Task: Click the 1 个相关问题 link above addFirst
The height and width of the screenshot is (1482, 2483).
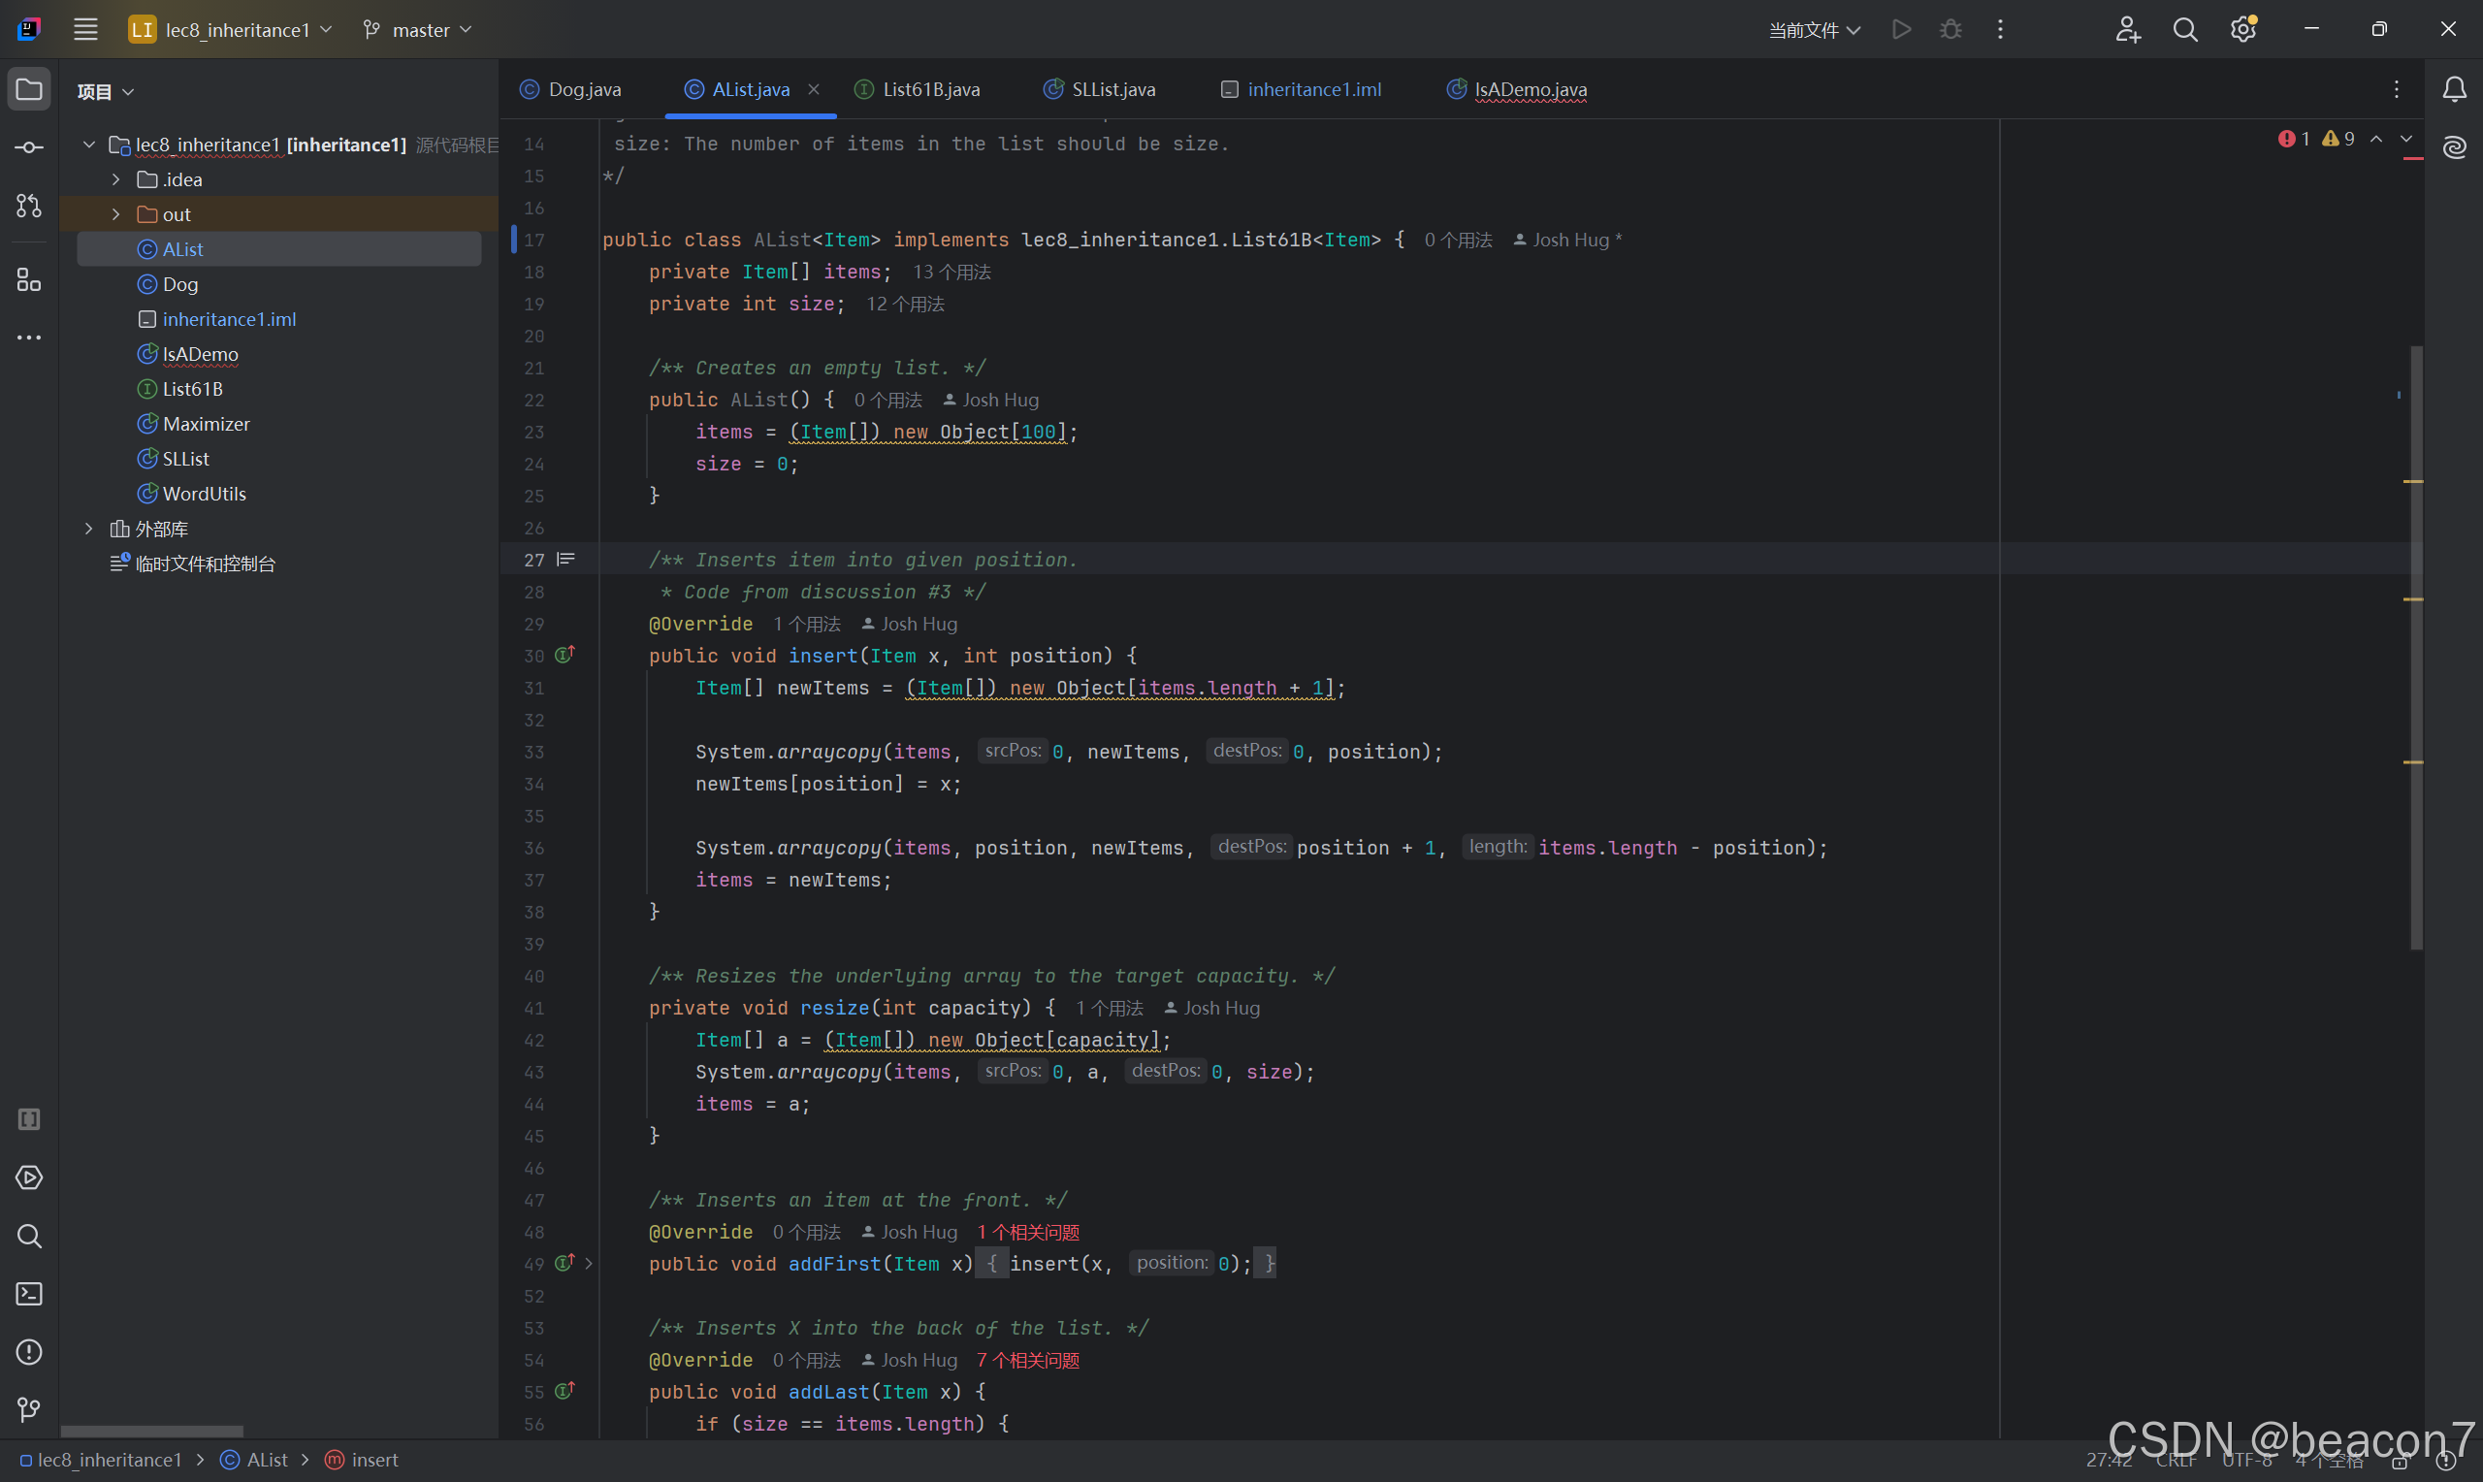Action: pyautogui.click(x=1028, y=1233)
